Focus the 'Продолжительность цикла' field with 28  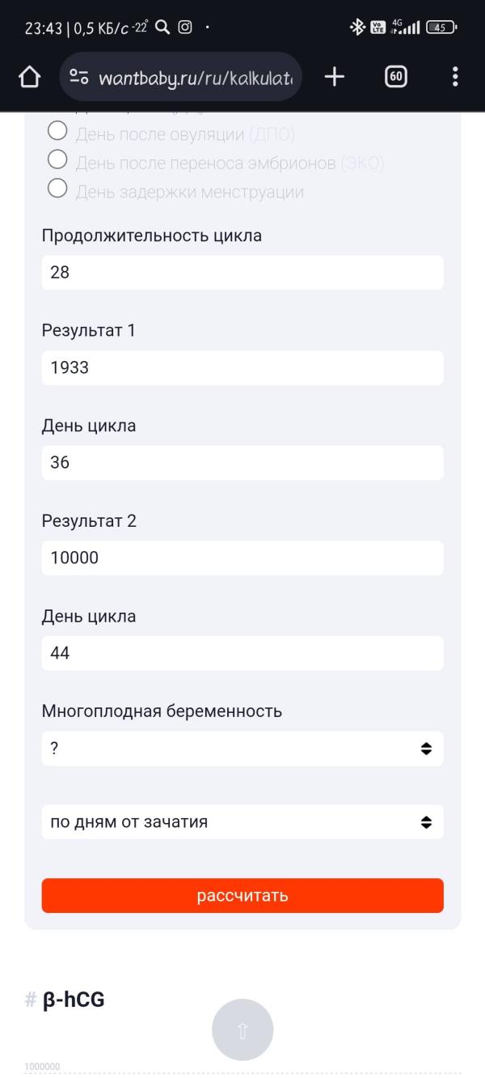[242, 273]
